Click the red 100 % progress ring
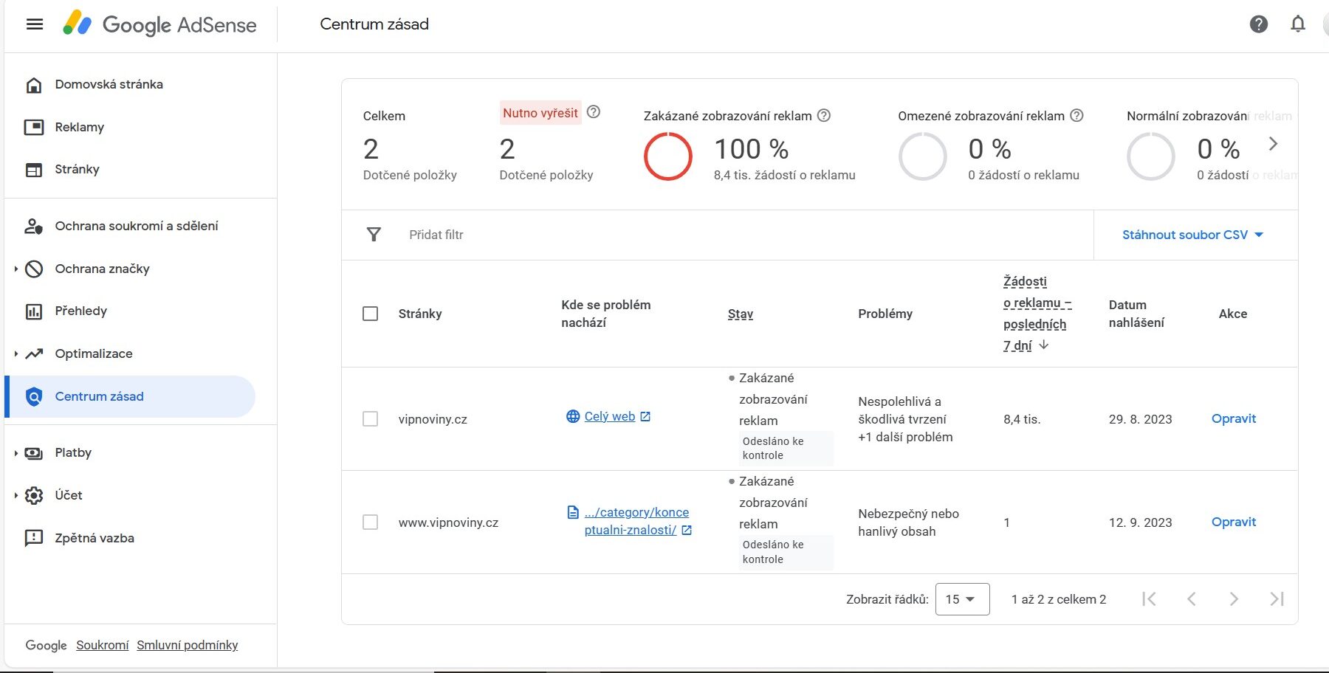The height and width of the screenshot is (673, 1329). point(668,156)
